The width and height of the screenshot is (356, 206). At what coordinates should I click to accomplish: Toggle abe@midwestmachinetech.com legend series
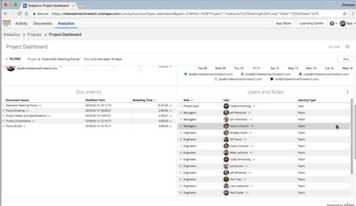[209, 74]
